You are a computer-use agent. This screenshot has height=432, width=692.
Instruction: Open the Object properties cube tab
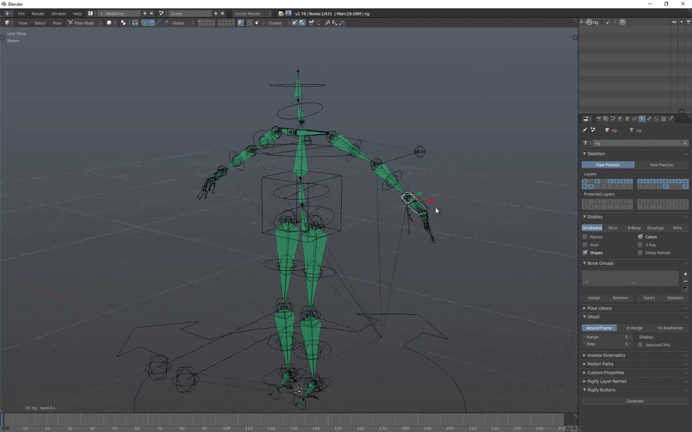coord(627,119)
